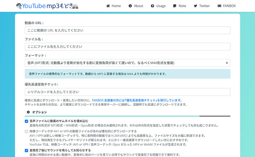The height and width of the screenshot is (157, 255).
Task: Click the 動画の URL label
Action: [34, 23]
